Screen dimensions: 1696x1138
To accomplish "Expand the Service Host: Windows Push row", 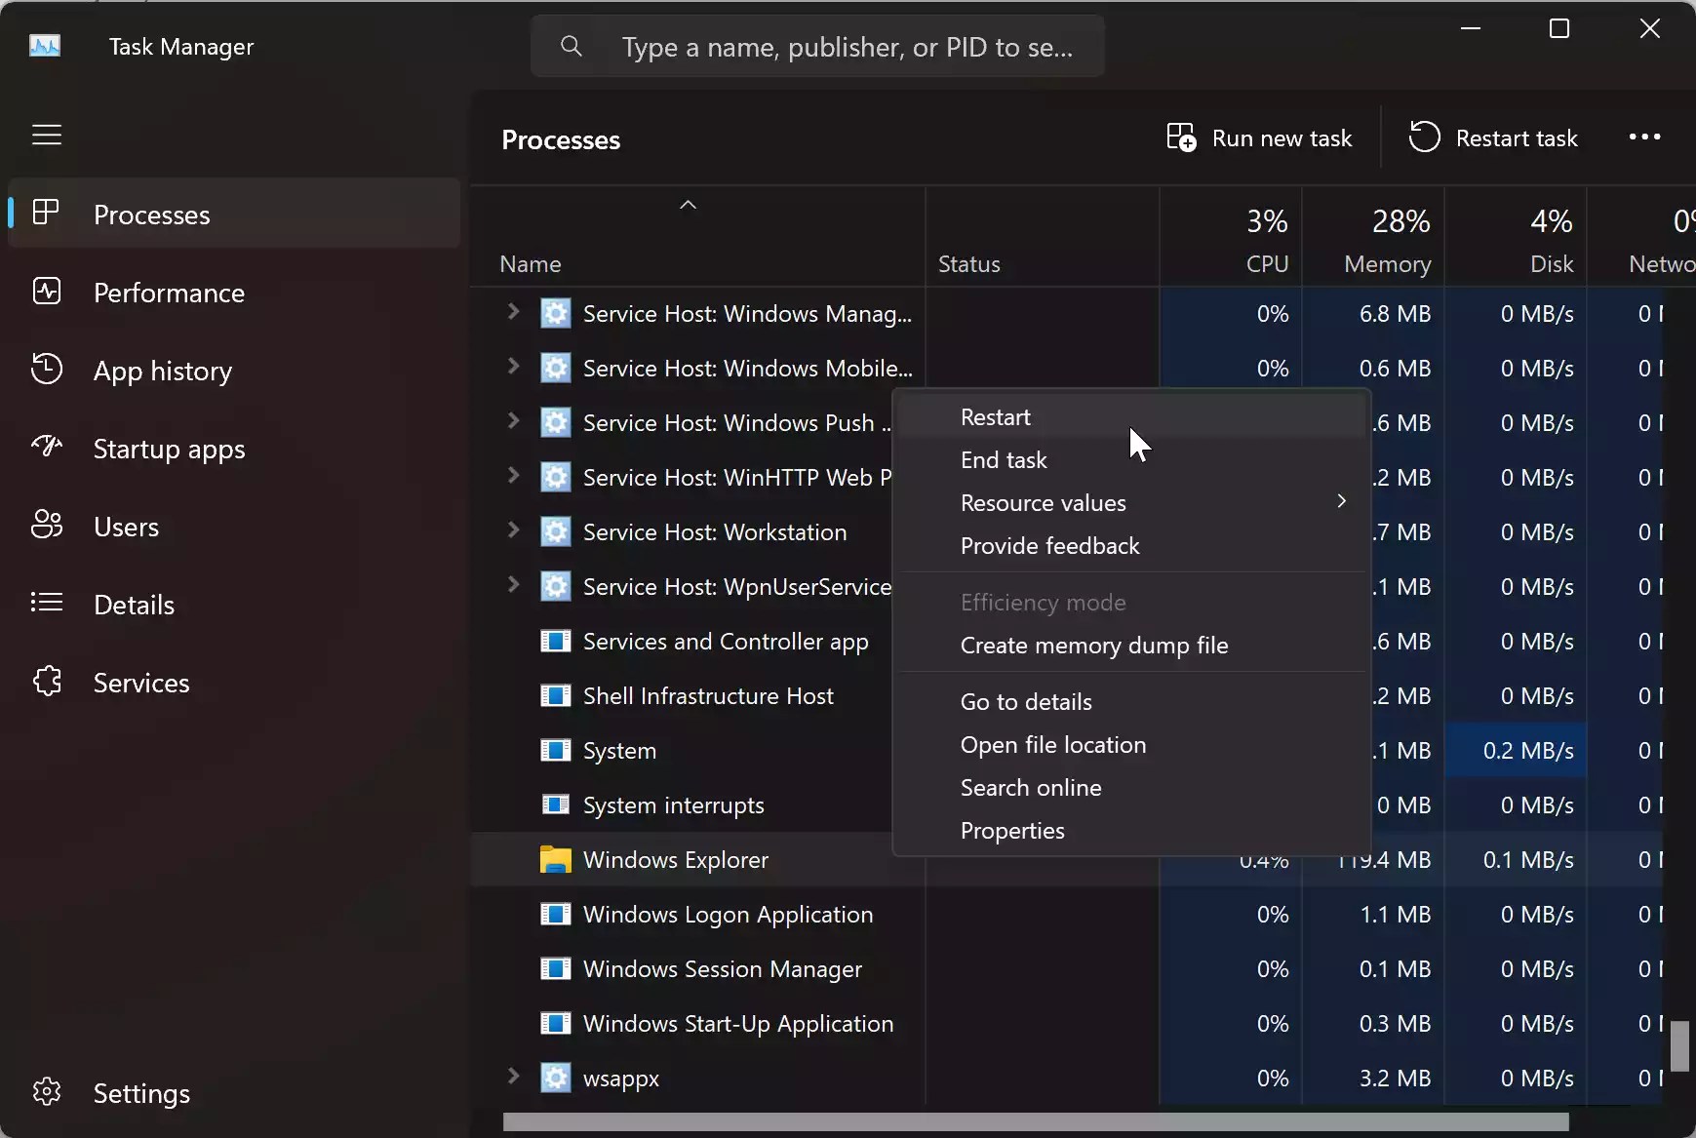I will point(514,421).
